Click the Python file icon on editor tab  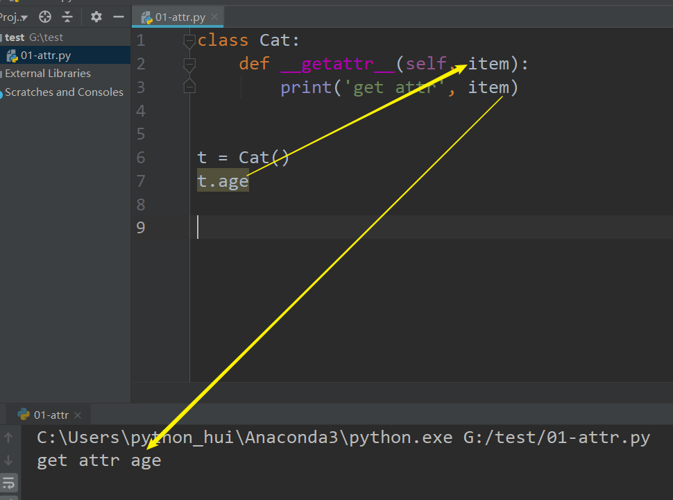147,17
